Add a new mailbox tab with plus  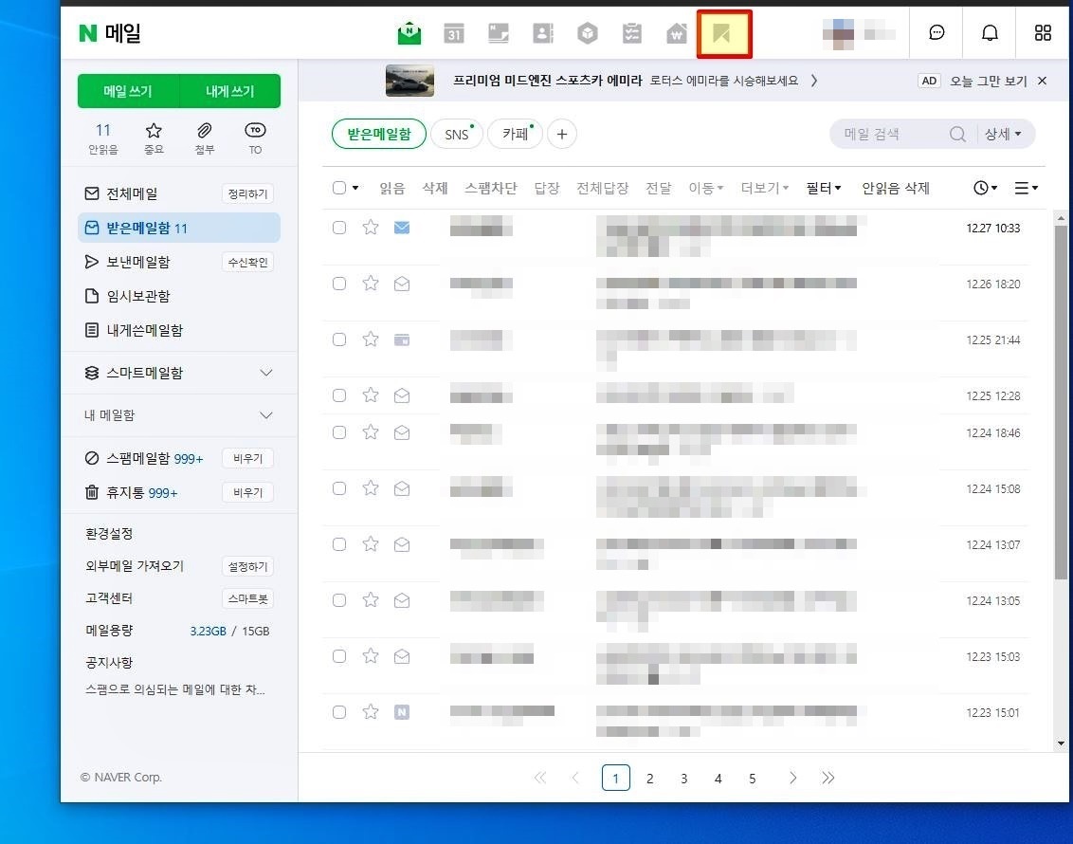[x=562, y=134]
